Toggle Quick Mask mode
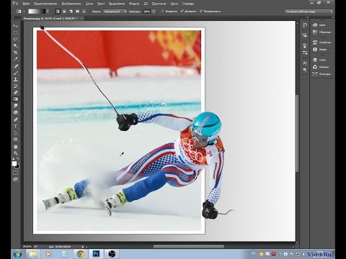Screen dimensions: 346x259 pos(16,173)
